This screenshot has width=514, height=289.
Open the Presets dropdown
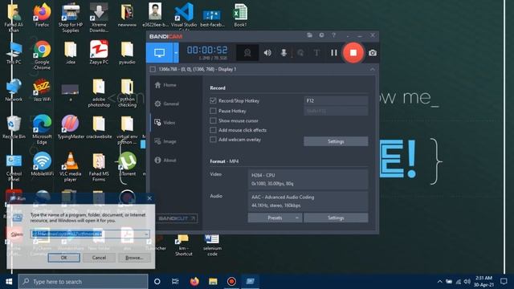coord(275,218)
